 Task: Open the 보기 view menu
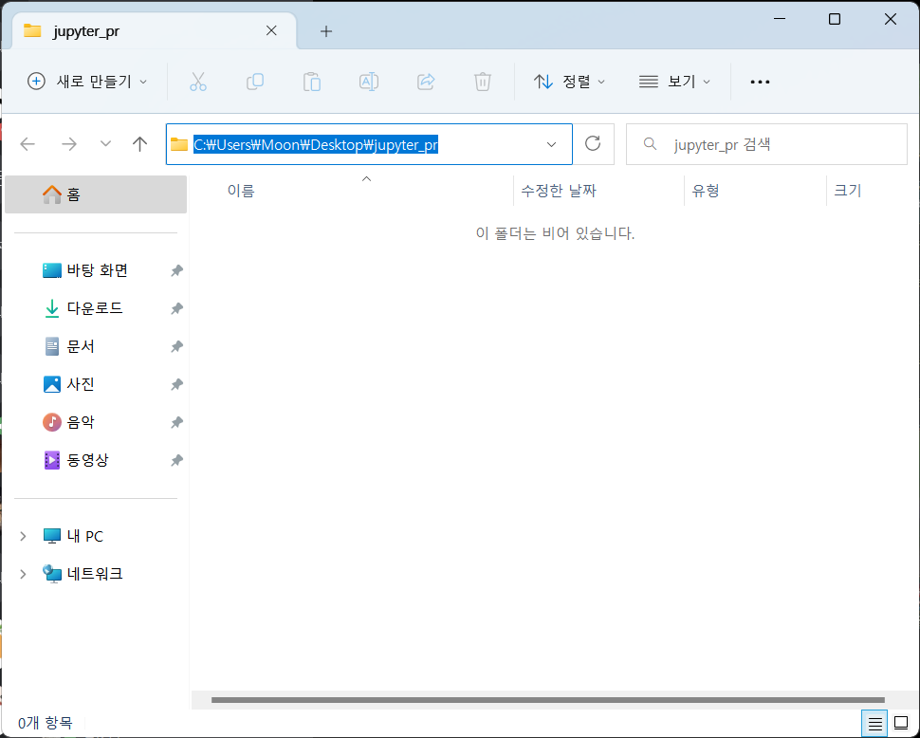[674, 82]
